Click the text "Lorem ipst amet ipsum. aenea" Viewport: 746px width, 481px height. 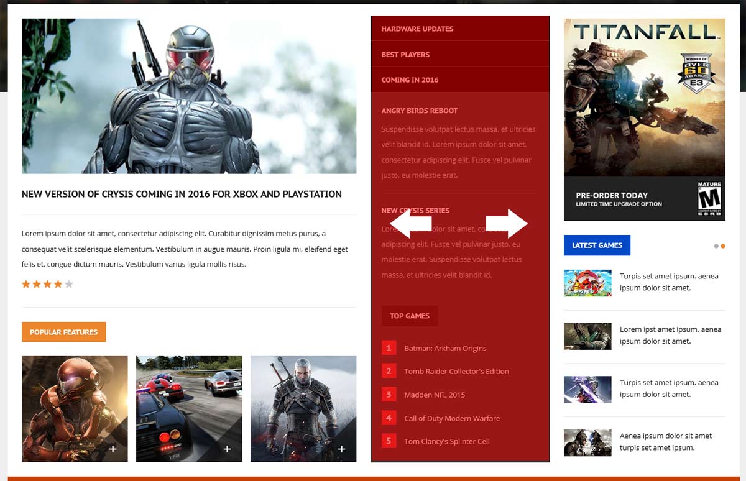671,329
